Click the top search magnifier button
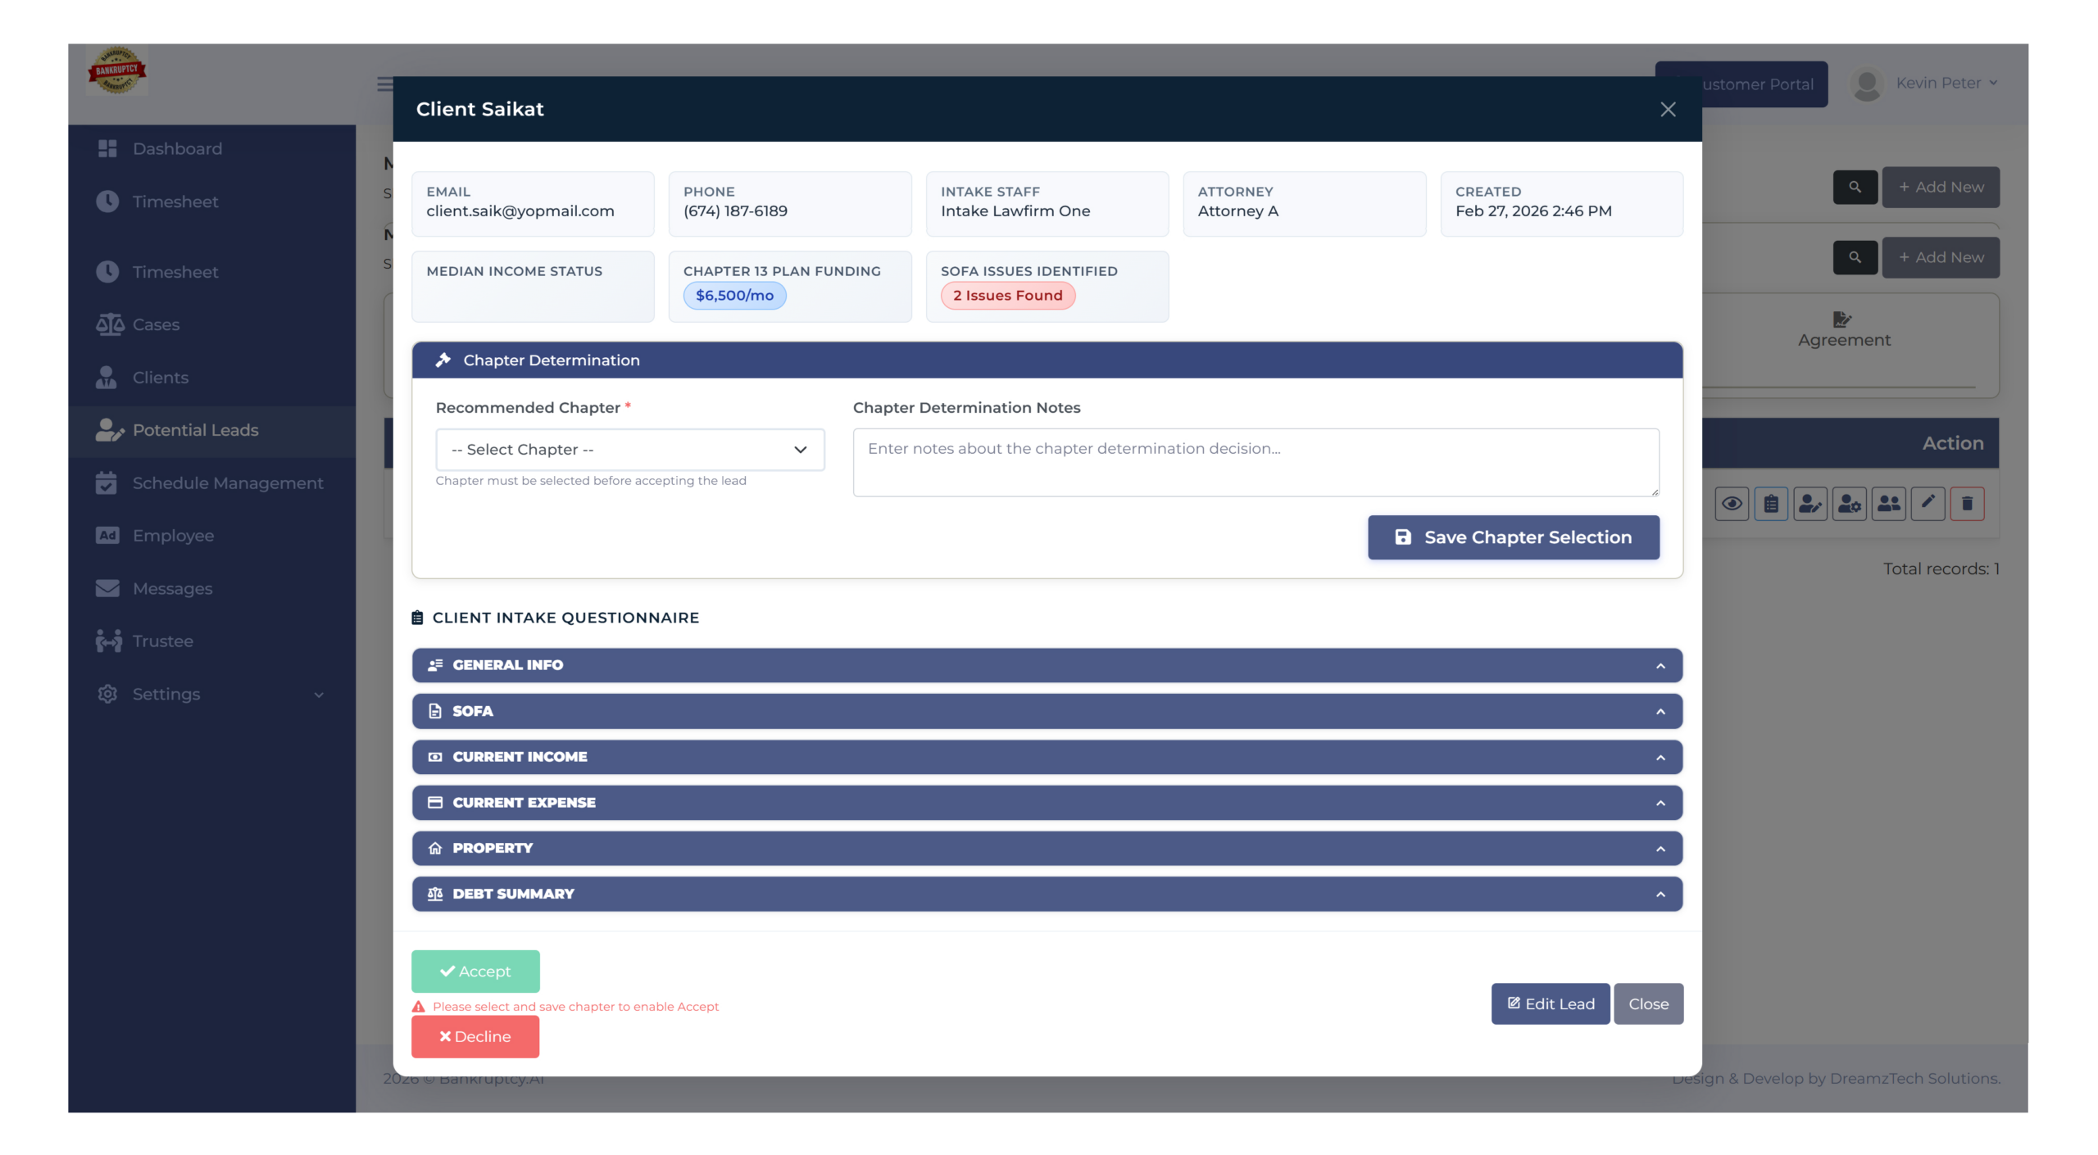2098x1155 pixels. pyautogui.click(x=1855, y=188)
